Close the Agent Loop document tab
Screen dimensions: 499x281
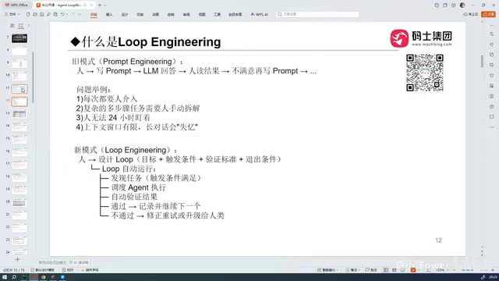92,5
